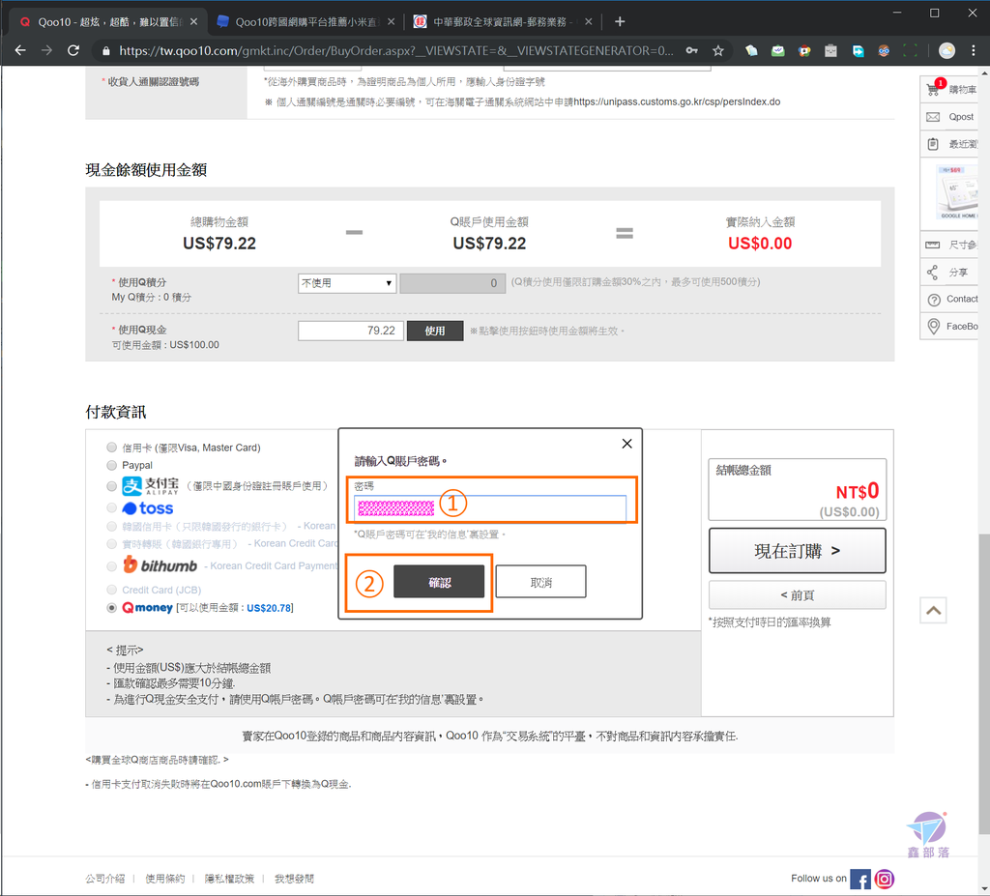The height and width of the screenshot is (896, 990).
Task: Cancel the password dialog with 取消
Action: click(x=541, y=582)
